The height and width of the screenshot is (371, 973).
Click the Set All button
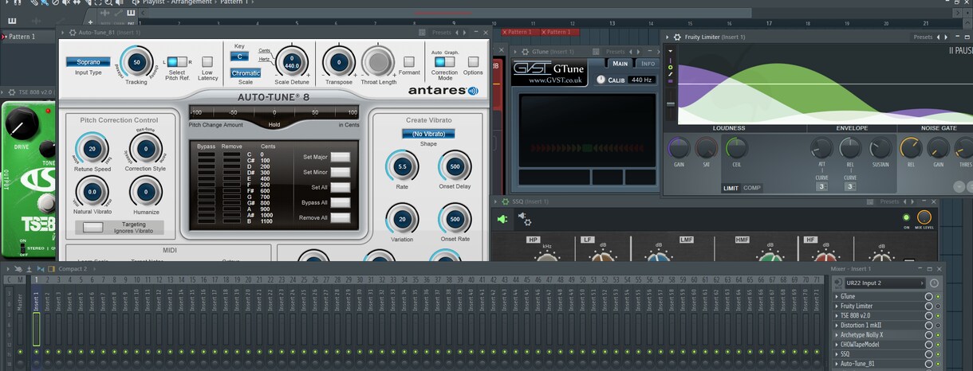(341, 187)
